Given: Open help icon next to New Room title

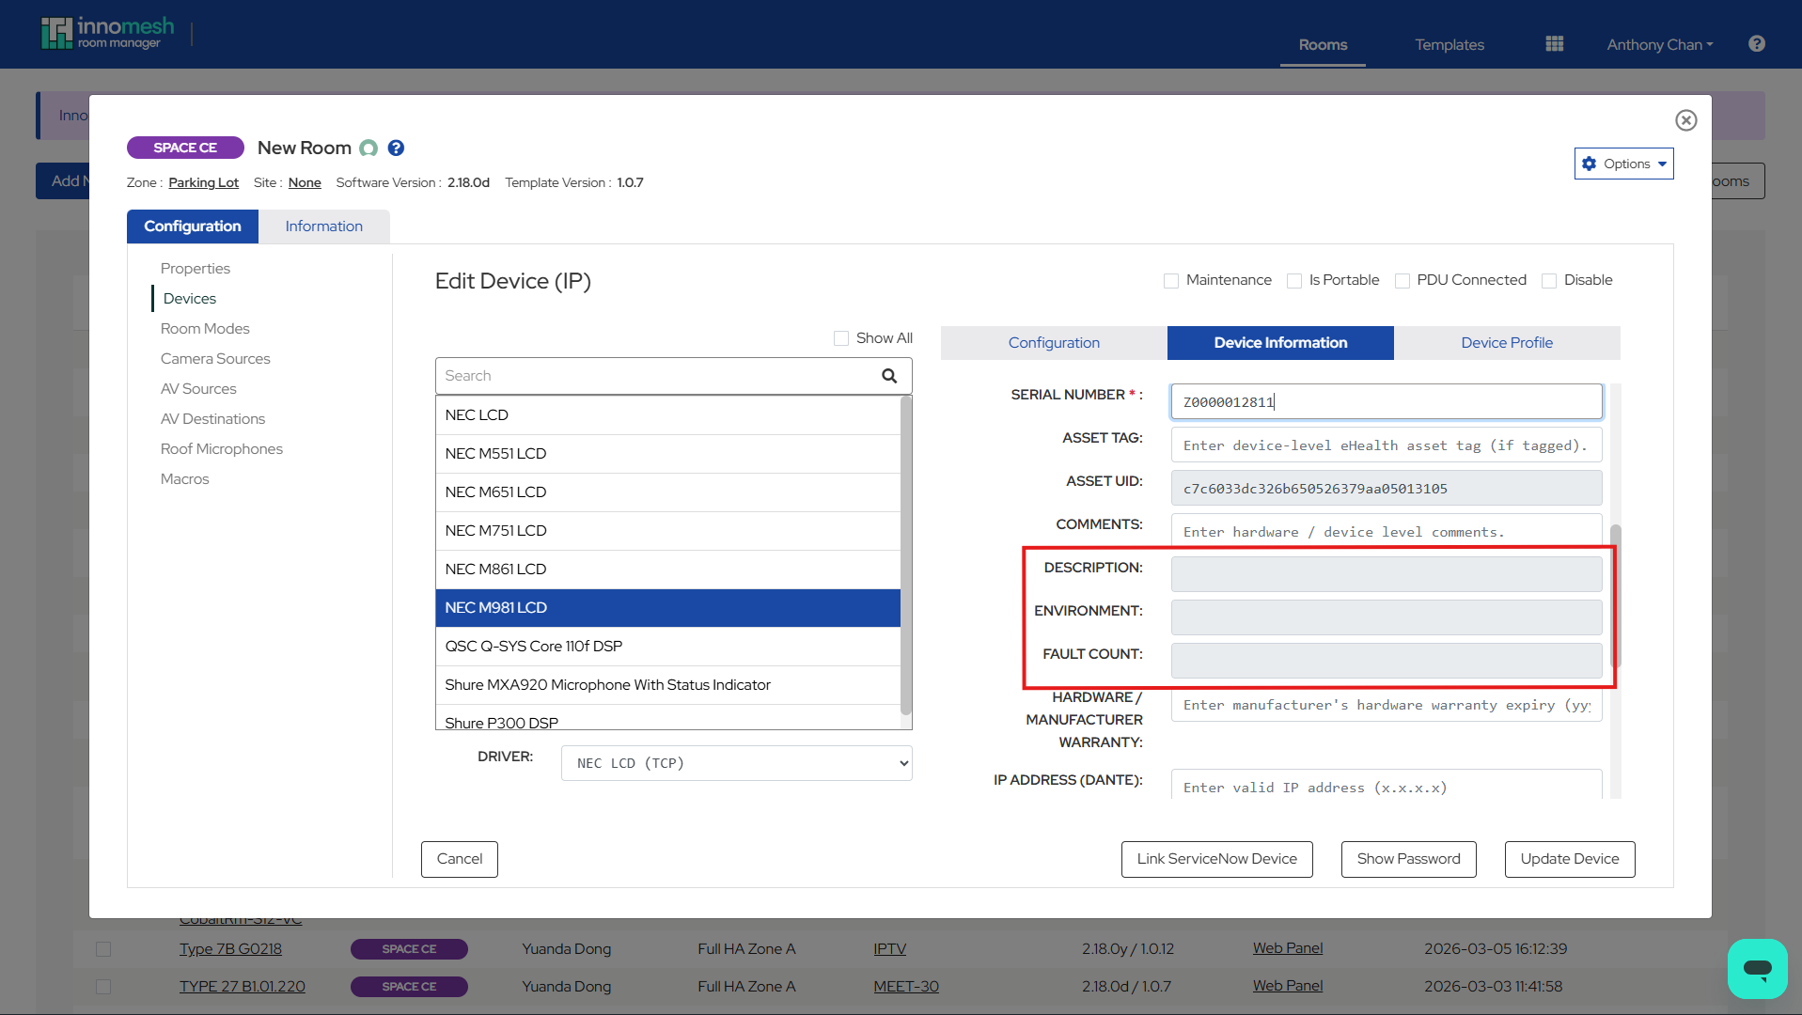Looking at the screenshot, I should pyautogui.click(x=396, y=148).
